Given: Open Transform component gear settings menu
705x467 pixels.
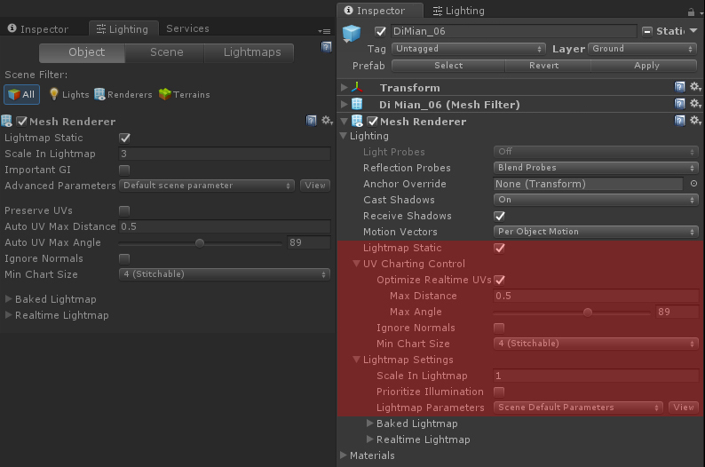Looking at the screenshot, I should (695, 87).
